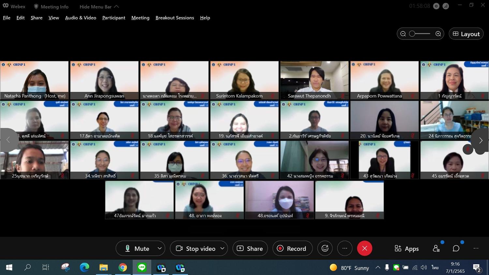This screenshot has width=489, height=275.
Task: Click the Share content button
Action: 250,248
